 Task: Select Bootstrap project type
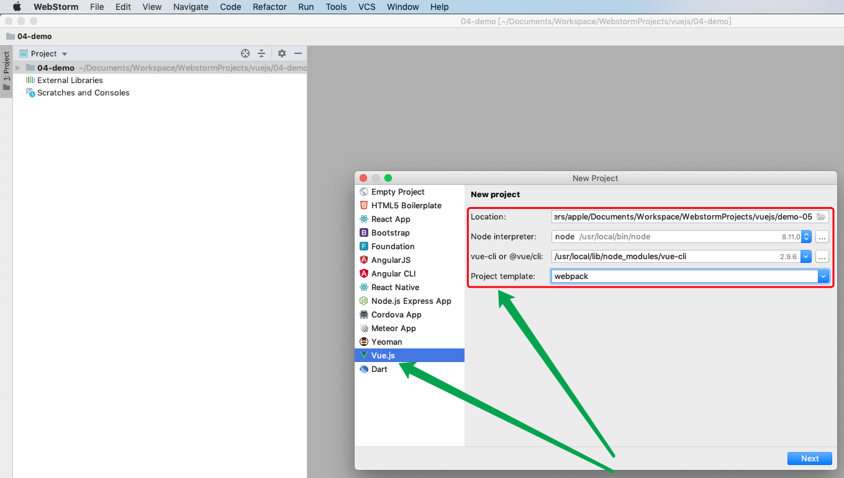click(x=409, y=232)
